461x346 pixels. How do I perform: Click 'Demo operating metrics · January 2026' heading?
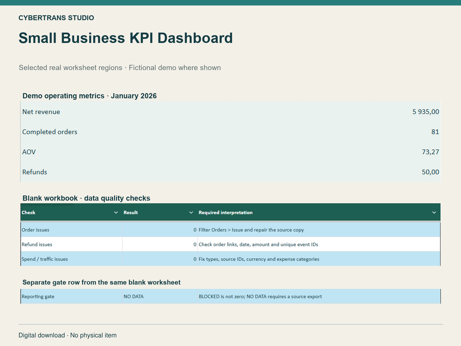coord(90,96)
